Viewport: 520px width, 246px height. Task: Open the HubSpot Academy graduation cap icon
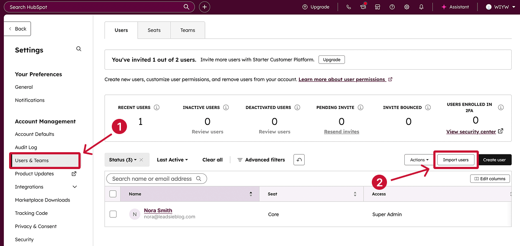tap(363, 7)
